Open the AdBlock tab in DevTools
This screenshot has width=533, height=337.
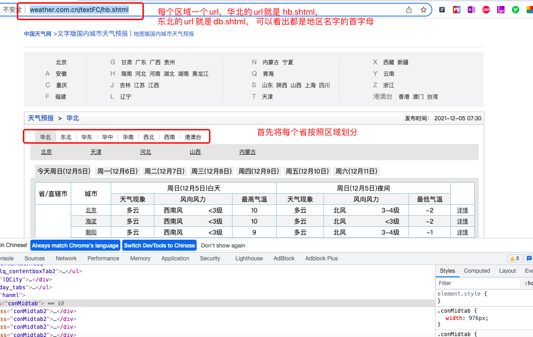click(x=284, y=258)
